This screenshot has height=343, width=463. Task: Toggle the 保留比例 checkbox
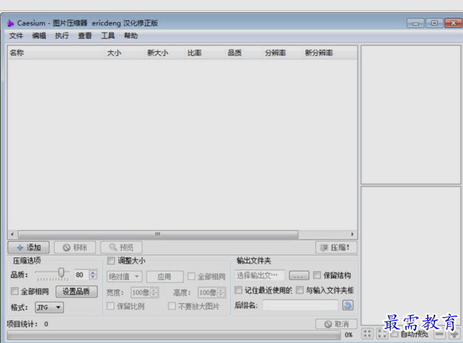point(111,306)
